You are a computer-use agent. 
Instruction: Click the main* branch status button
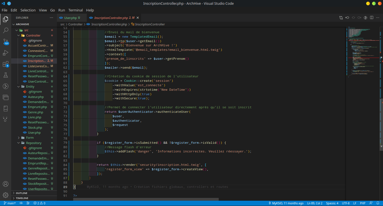(x=10, y=203)
